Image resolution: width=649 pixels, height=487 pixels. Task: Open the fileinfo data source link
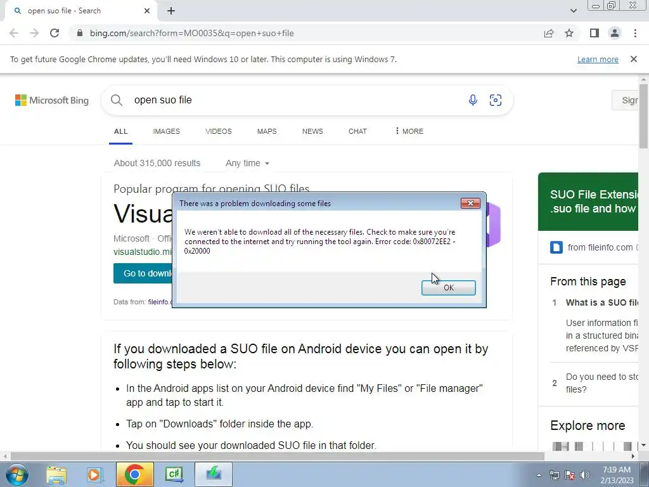tap(159, 302)
